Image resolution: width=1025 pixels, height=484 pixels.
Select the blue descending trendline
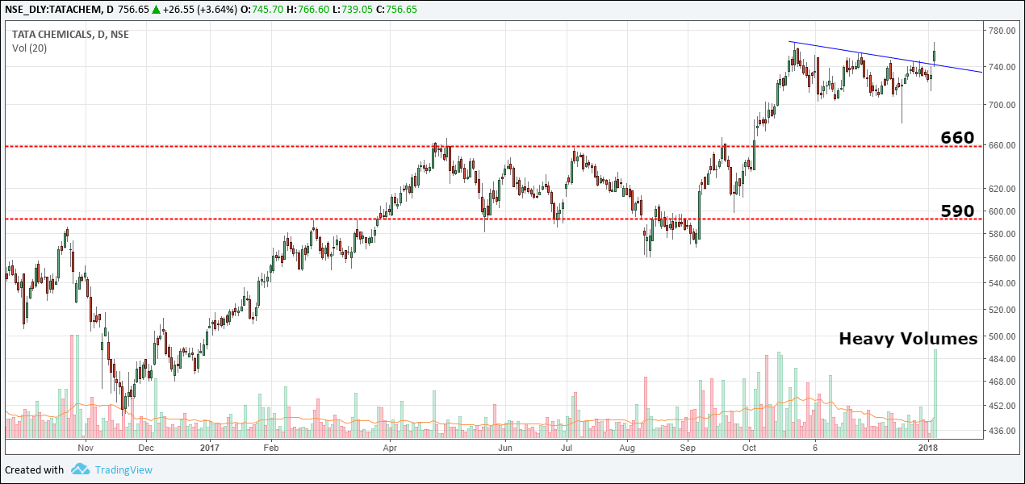[885, 56]
